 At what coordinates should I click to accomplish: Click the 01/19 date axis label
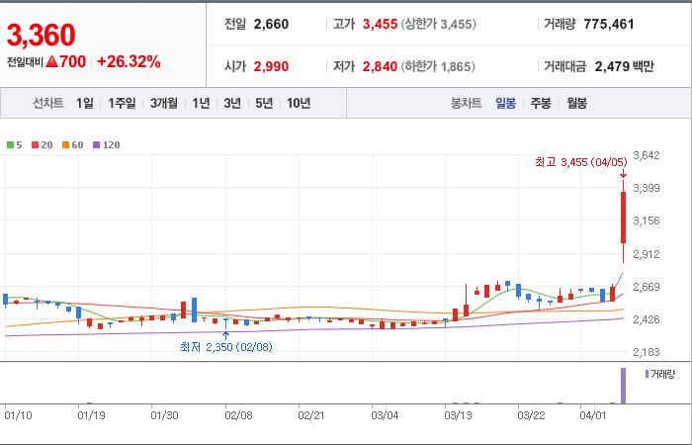click(91, 415)
